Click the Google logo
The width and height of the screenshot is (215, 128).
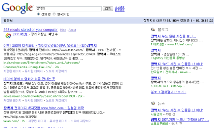17,8
